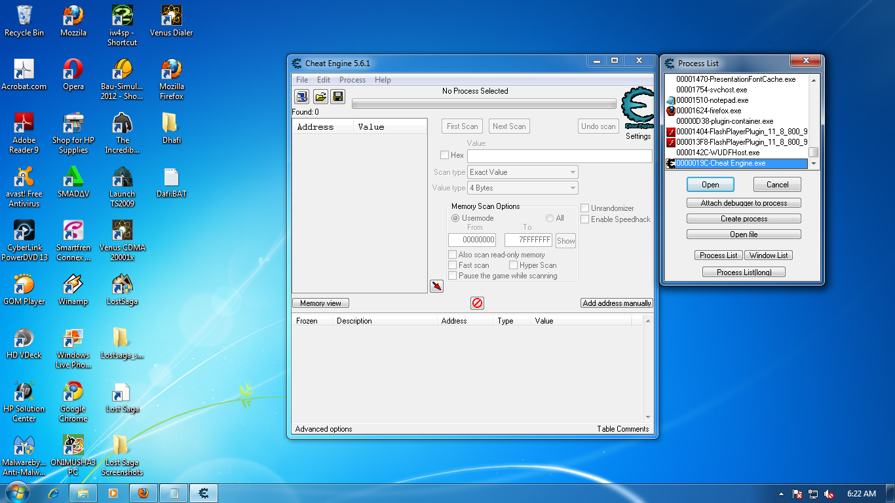
Task: Select the avast! Free Antivirus icon
Action: coord(24,187)
